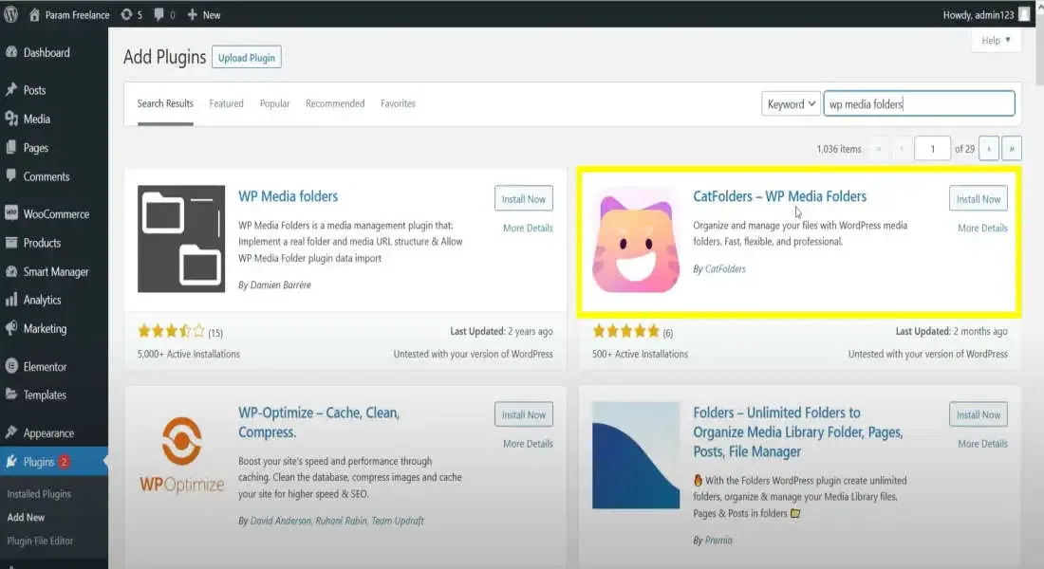
Task: Install Now for Folders Unlimited plugin
Action: (x=979, y=414)
